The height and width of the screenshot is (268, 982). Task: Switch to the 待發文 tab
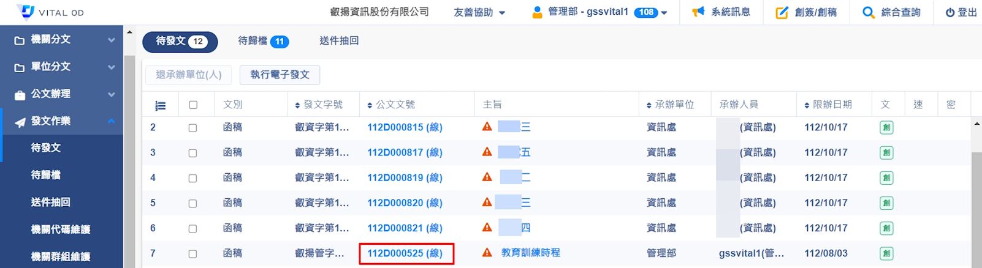pyautogui.click(x=180, y=42)
